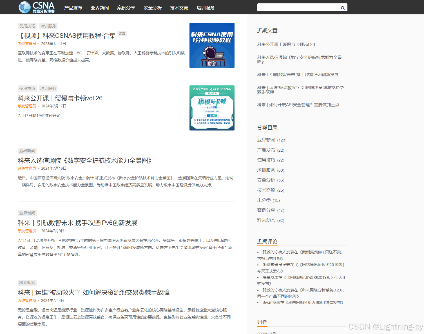This screenshot has height=334, width=424.
Task: Open 海军 comment on 网络通讯协议图2019版
Action: coord(302,280)
